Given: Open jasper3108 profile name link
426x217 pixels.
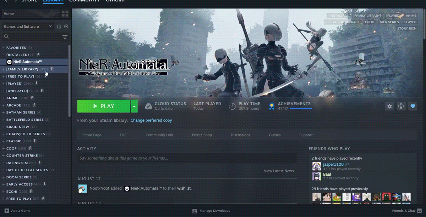Looking at the screenshot, I should click(x=333, y=164).
